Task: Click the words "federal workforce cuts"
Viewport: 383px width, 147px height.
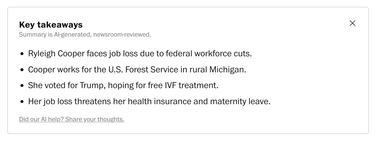Action: pyautogui.click(x=208, y=54)
